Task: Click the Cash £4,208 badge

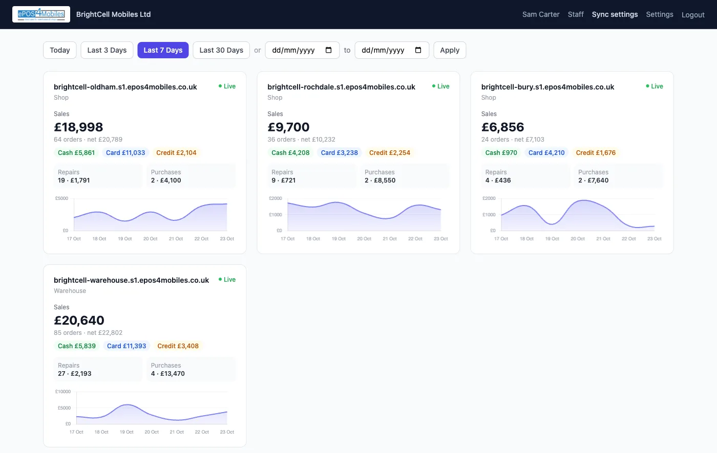Action: (290, 153)
